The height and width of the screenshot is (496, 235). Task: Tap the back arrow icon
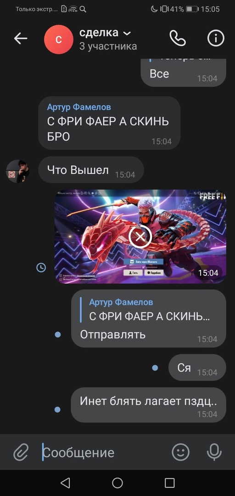[x=21, y=39]
